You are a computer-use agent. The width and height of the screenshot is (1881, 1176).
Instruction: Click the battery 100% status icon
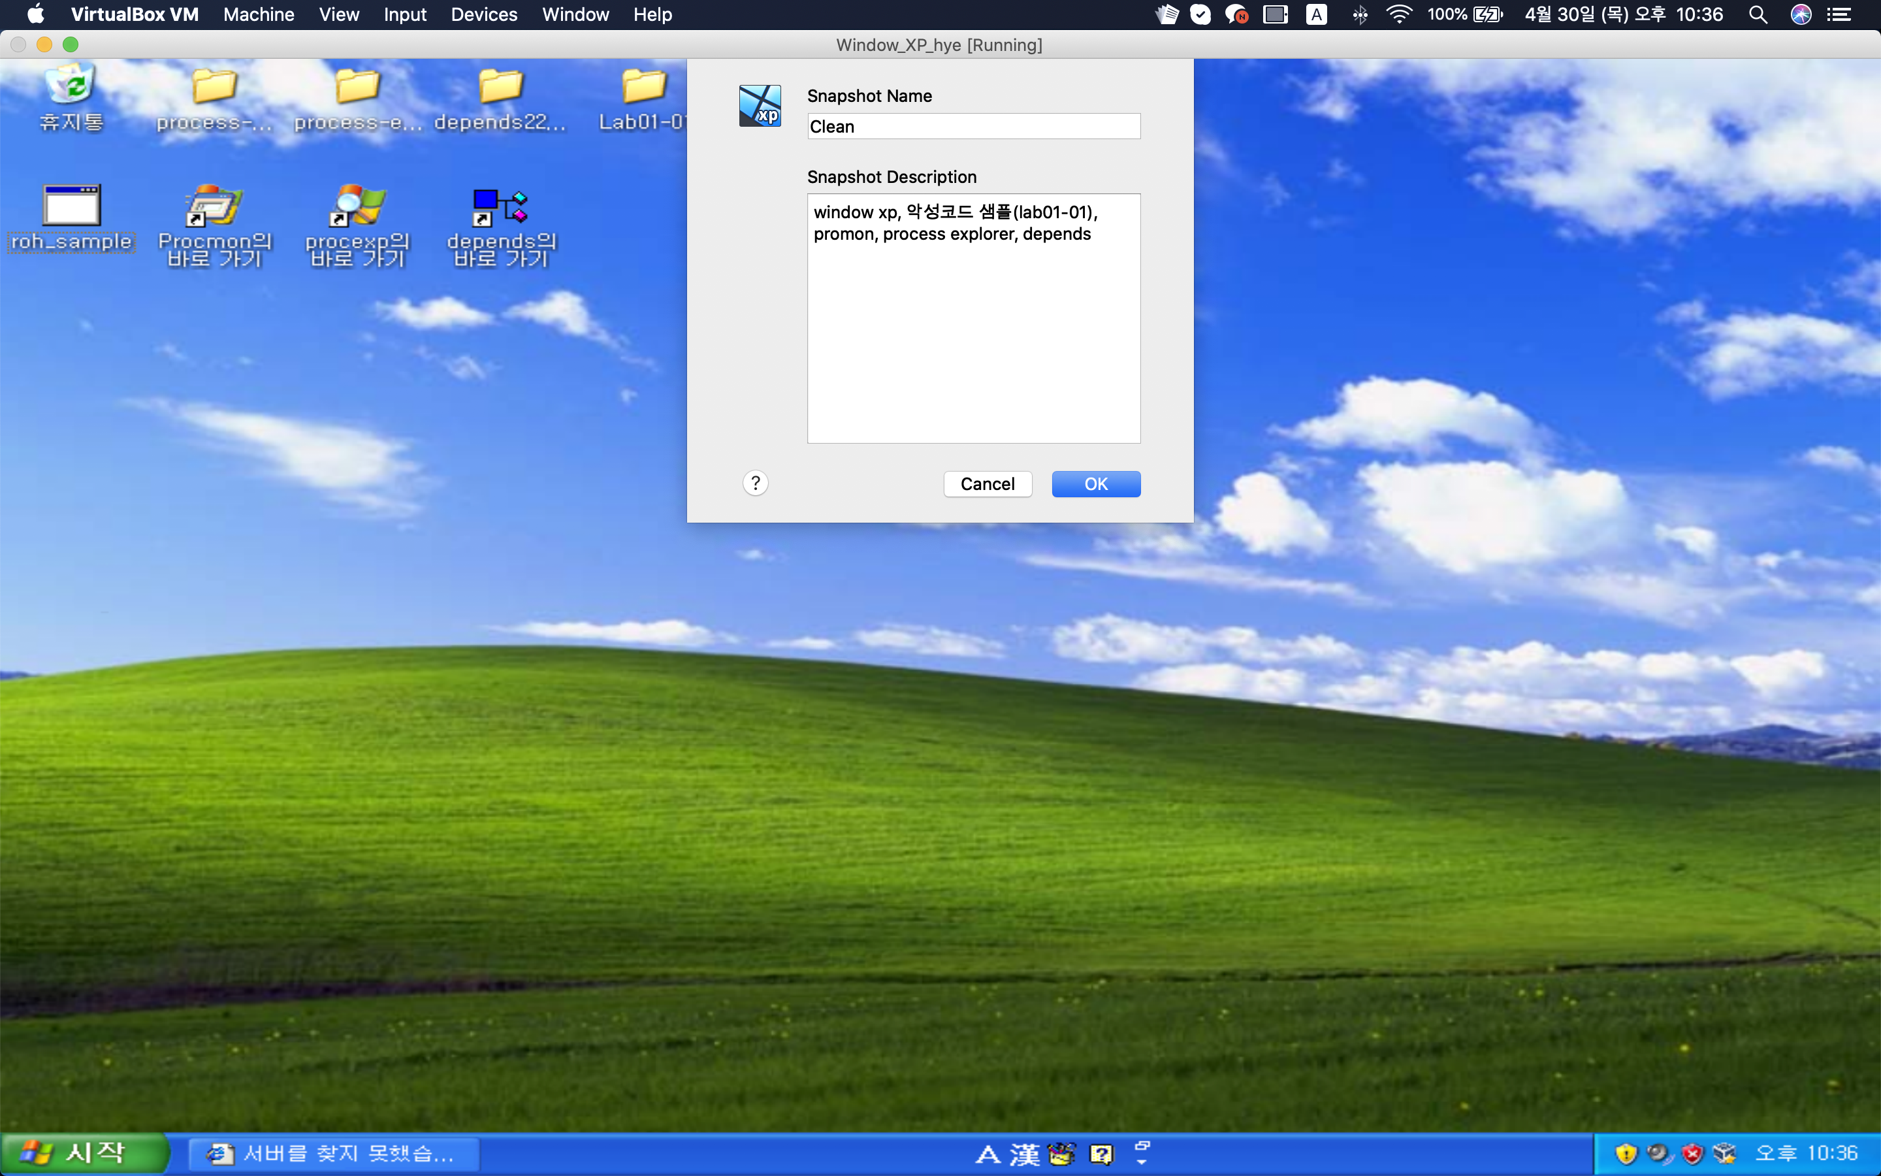tap(1466, 14)
